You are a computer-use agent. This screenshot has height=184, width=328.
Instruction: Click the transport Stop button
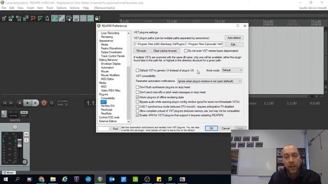tap(20, 103)
